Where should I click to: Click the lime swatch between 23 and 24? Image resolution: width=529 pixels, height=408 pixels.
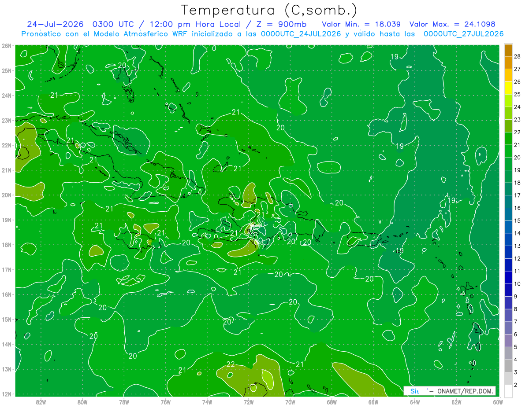point(508,114)
